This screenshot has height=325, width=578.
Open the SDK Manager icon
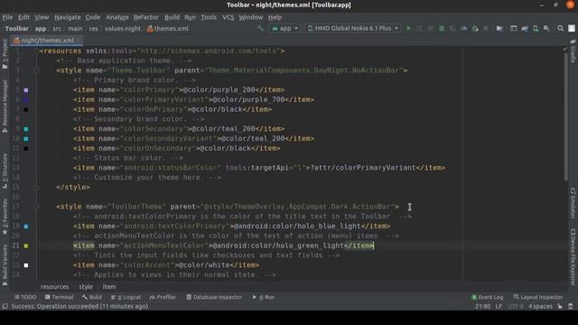pyautogui.click(x=546, y=28)
